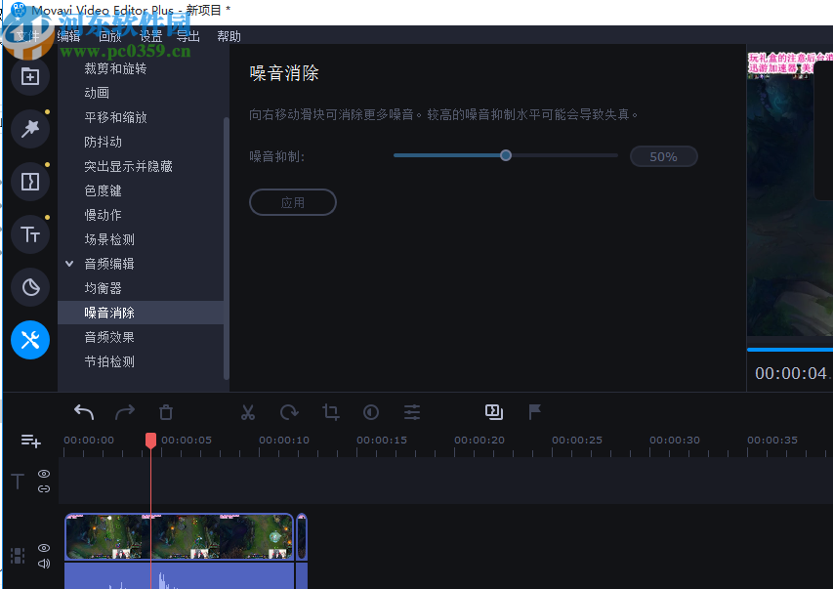
Task: Click the Transitions icon in the sidebar
Action: pyautogui.click(x=29, y=181)
